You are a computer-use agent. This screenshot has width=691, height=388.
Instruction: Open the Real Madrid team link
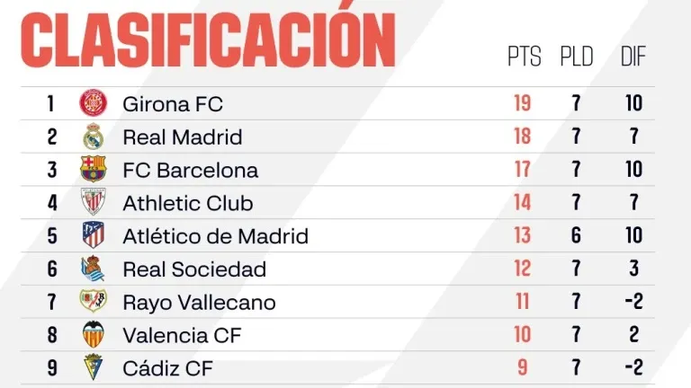[x=183, y=137]
